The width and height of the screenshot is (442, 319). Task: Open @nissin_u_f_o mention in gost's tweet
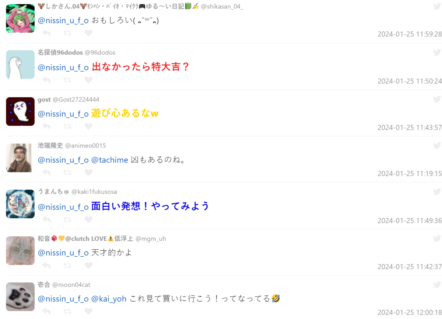pos(63,114)
